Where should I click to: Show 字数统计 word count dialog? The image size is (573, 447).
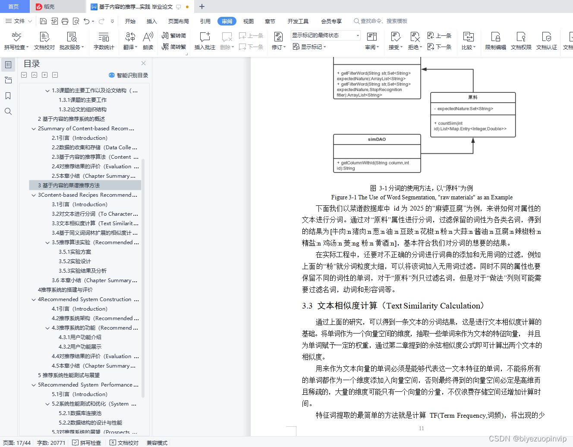click(x=104, y=41)
